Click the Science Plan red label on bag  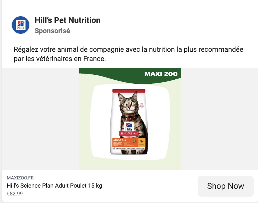pyautogui.click(x=129, y=133)
